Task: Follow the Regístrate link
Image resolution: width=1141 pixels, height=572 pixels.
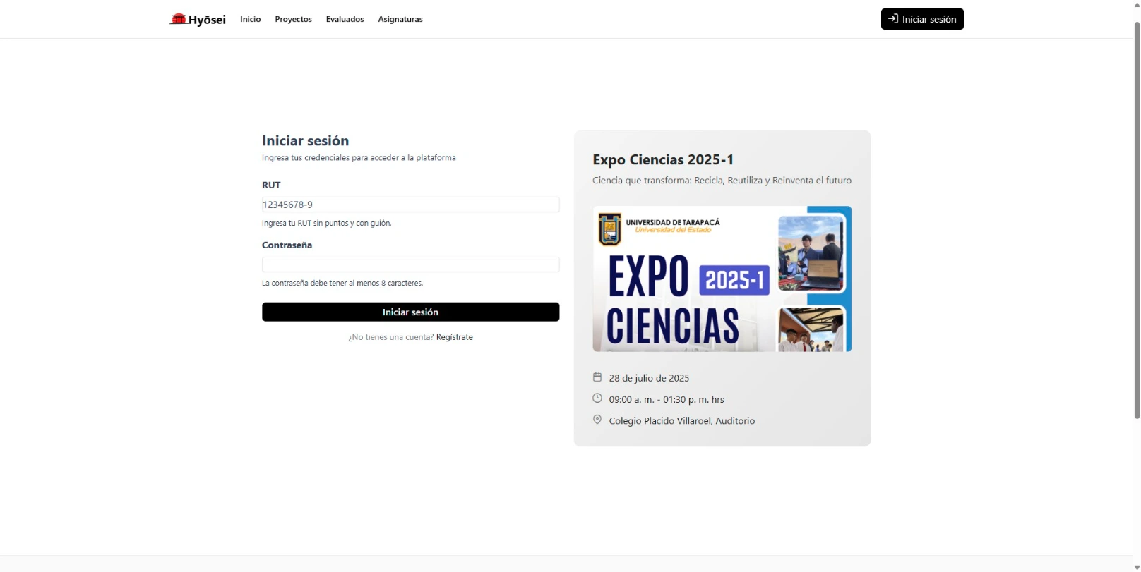Action: (x=454, y=337)
